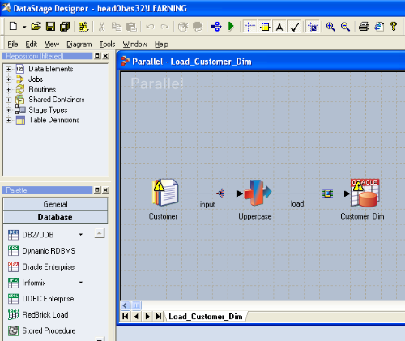Screen dimensions: 405x341
Task: Float the Palette panel with its pin button
Action: click(97, 190)
